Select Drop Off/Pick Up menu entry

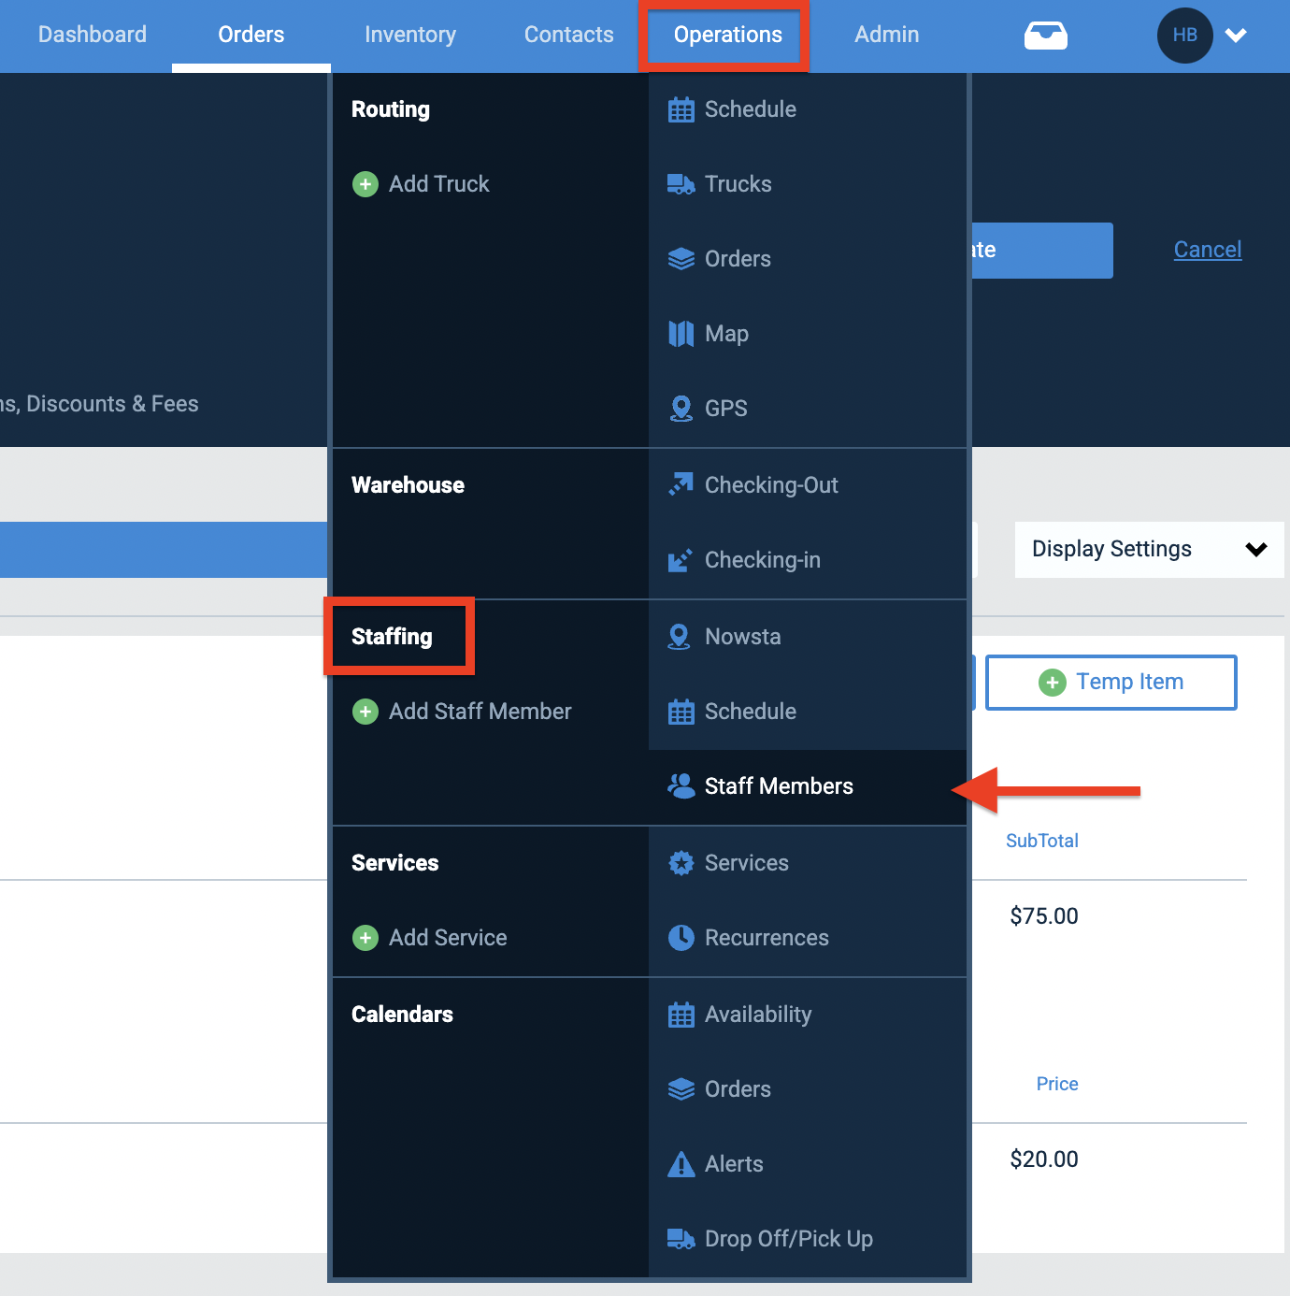click(808, 1239)
